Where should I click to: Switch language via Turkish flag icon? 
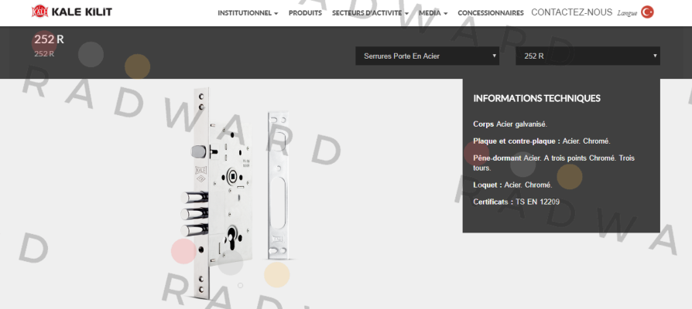point(647,12)
